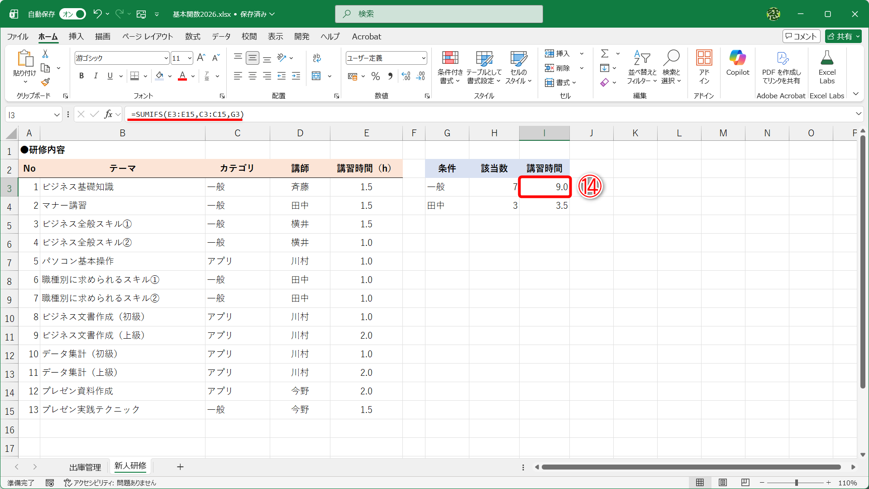Expand the font color dropdown arrow
Viewport: 869px width, 489px height.
tap(192, 76)
